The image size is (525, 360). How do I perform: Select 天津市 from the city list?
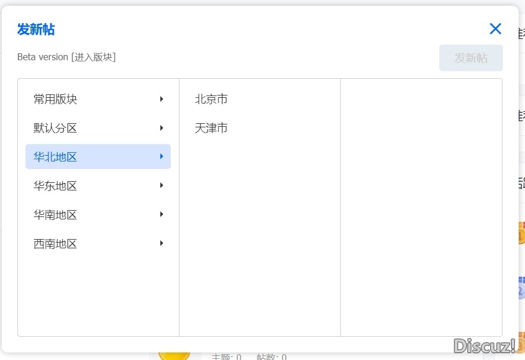tap(211, 128)
